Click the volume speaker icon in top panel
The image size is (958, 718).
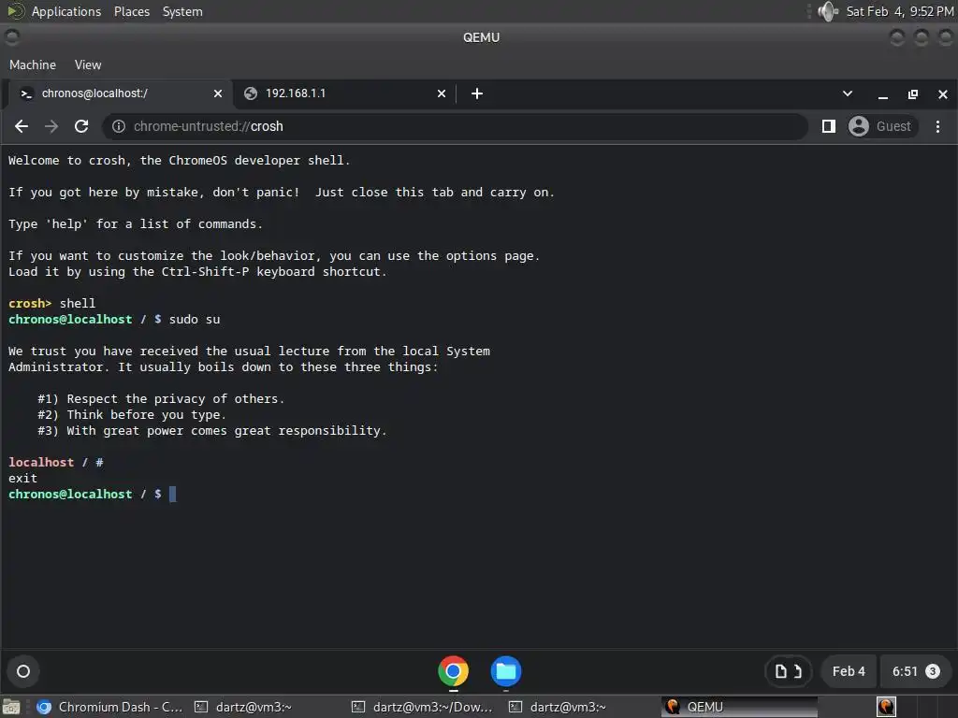pyautogui.click(x=828, y=11)
